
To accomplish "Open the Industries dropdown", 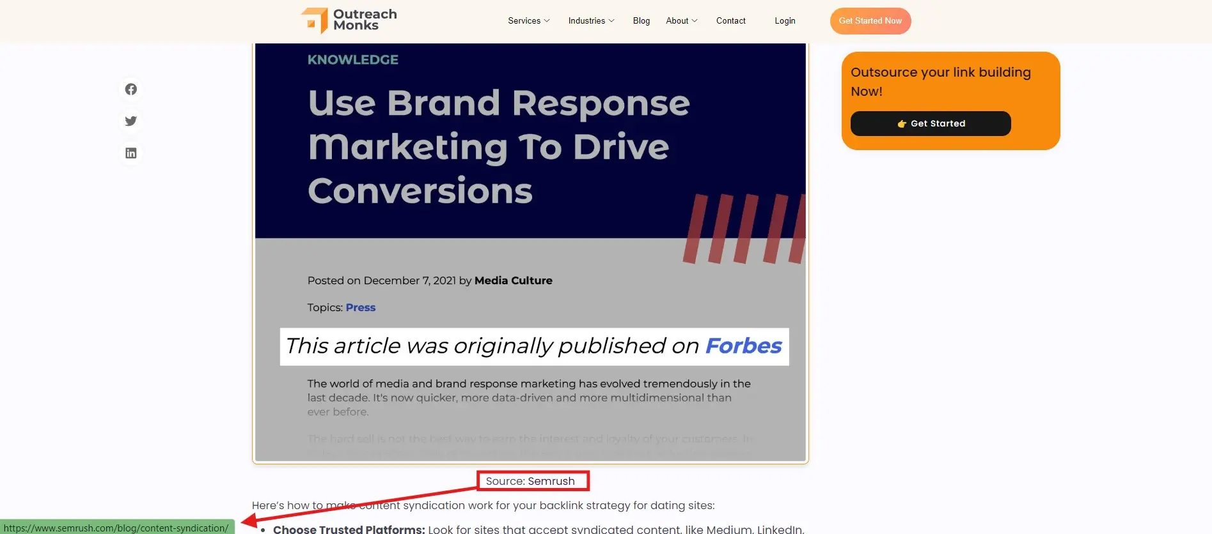I will (591, 21).
